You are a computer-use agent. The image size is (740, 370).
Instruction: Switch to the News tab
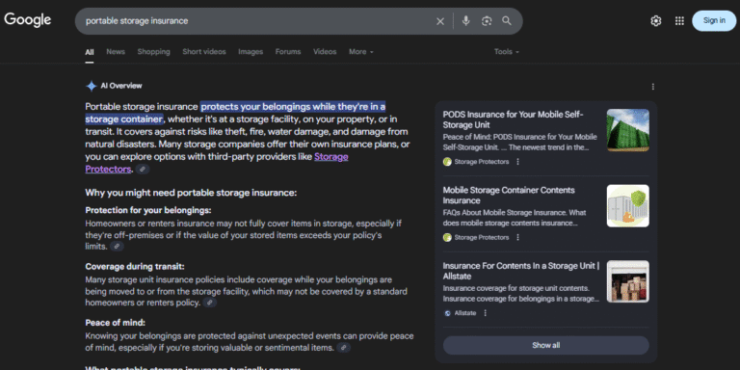click(x=116, y=52)
